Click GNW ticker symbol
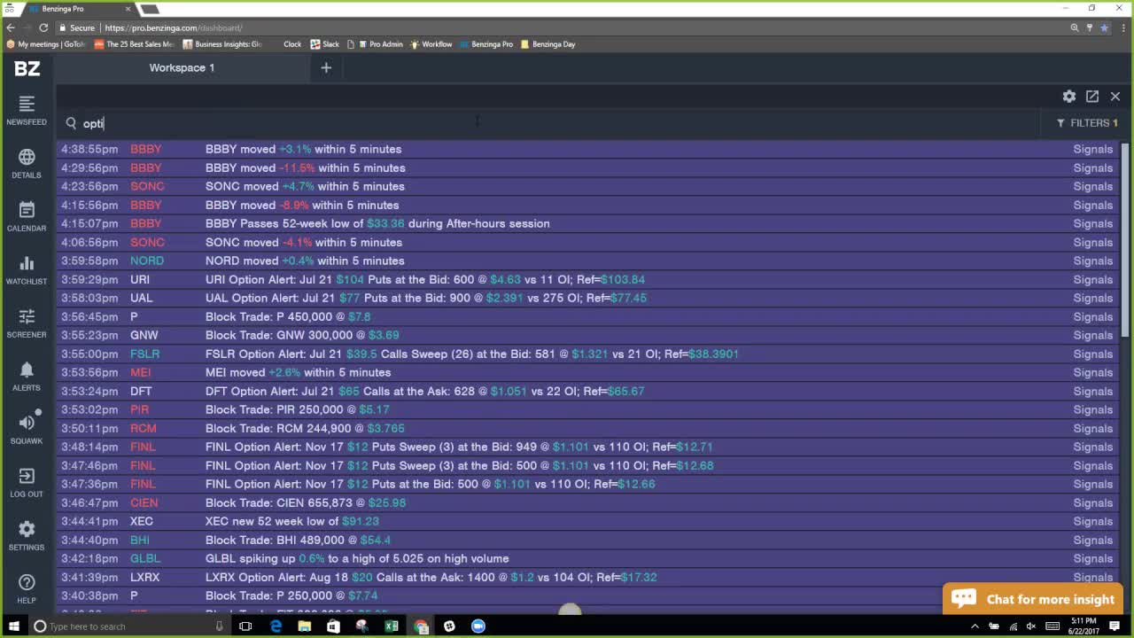Image resolution: width=1134 pixels, height=638 pixels. 144,335
